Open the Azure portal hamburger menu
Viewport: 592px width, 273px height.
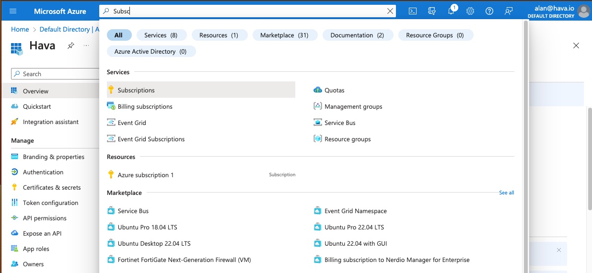[13, 11]
